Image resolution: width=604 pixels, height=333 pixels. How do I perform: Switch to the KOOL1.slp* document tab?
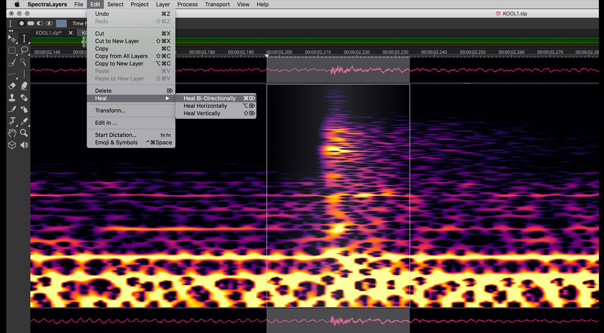tap(49, 33)
